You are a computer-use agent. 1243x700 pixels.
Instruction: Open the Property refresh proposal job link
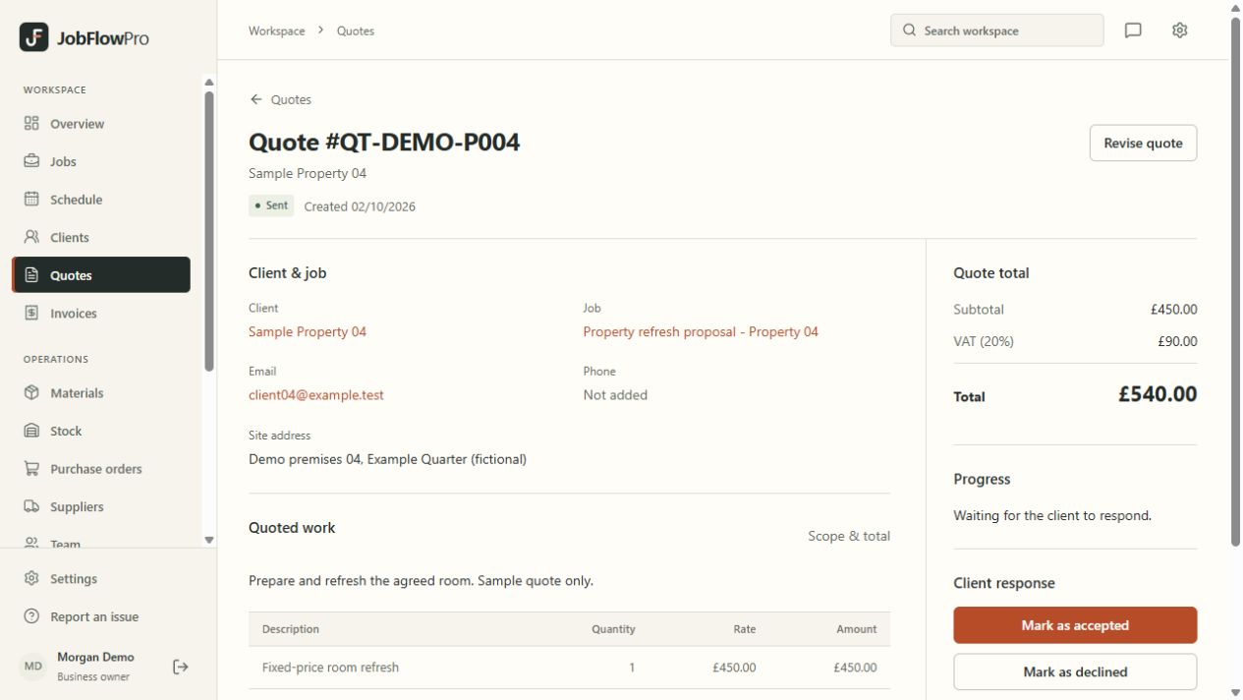tap(701, 332)
